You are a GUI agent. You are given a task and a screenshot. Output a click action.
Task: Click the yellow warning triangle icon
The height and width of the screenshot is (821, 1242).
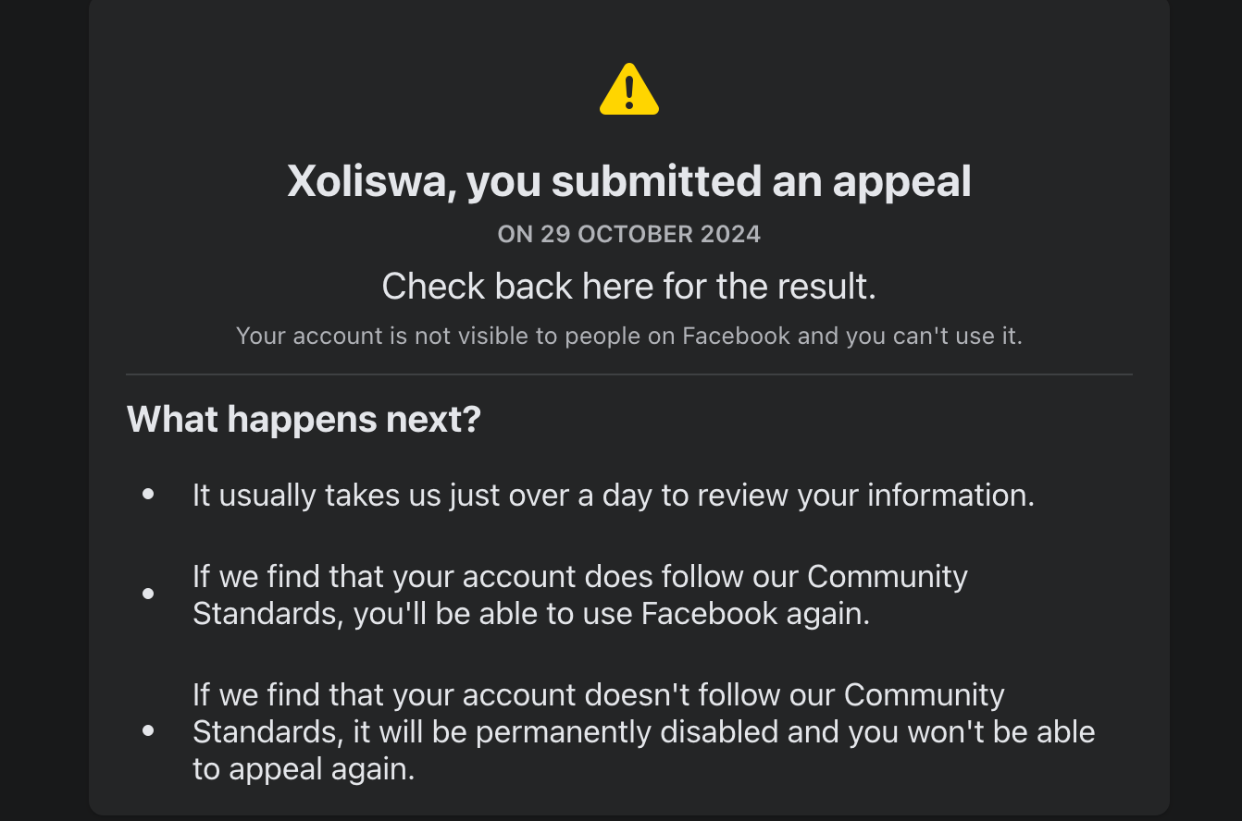coord(629,91)
